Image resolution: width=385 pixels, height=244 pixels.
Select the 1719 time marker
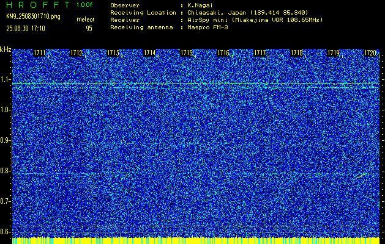click(x=334, y=52)
